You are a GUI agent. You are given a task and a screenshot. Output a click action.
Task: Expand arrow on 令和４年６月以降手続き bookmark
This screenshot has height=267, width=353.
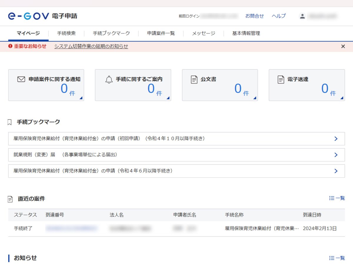tap(336, 171)
